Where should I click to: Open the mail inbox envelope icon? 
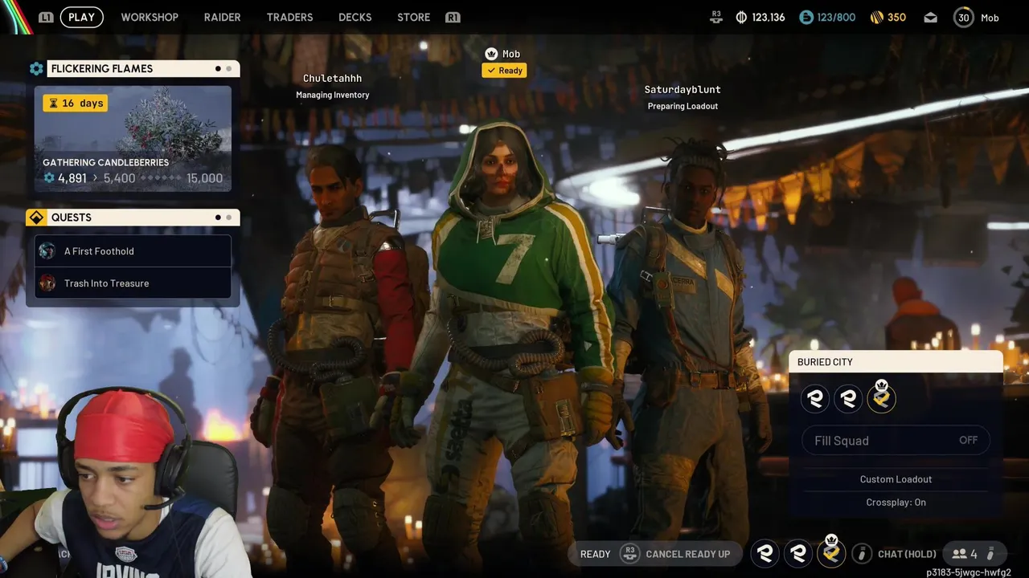pyautogui.click(x=930, y=17)
